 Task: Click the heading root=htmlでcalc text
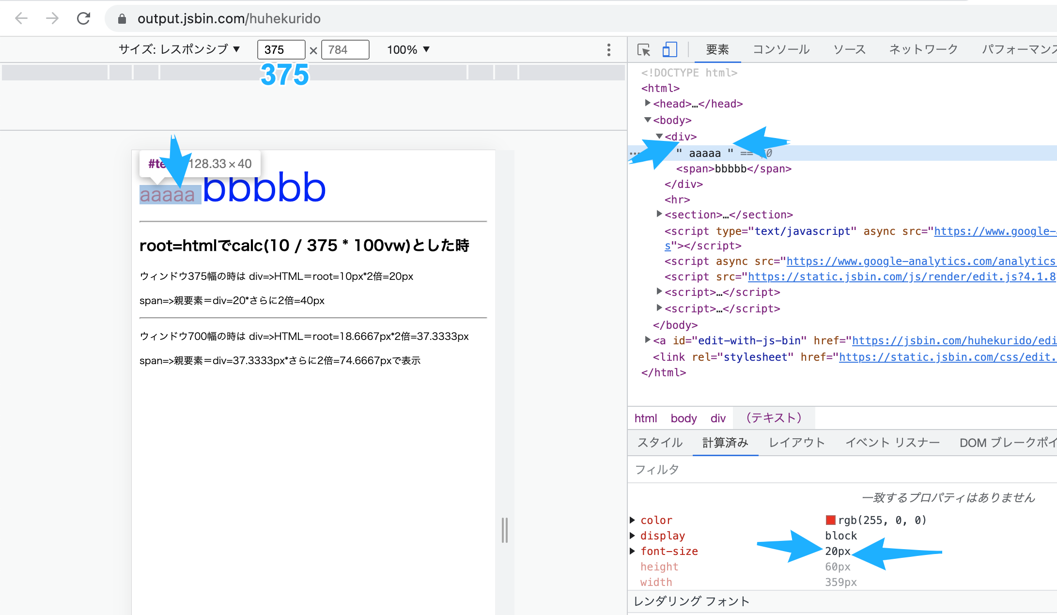point(304,246)
